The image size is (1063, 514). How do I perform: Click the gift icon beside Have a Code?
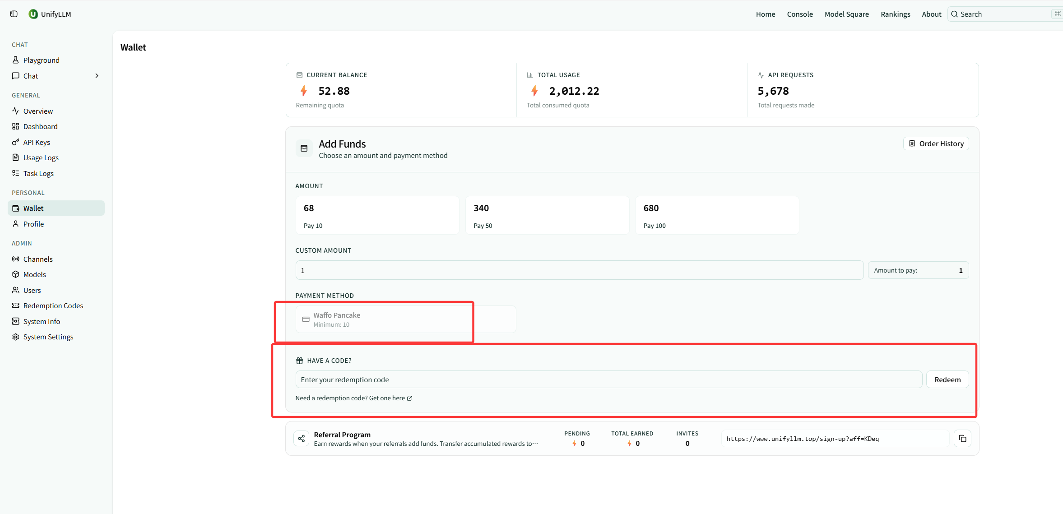300,361
